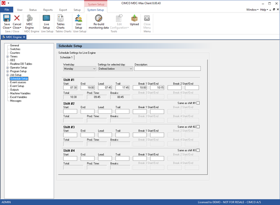Open the Settings for selected day dropdown
This screenshot has width=280, height=205.
[x=115, y=68]
